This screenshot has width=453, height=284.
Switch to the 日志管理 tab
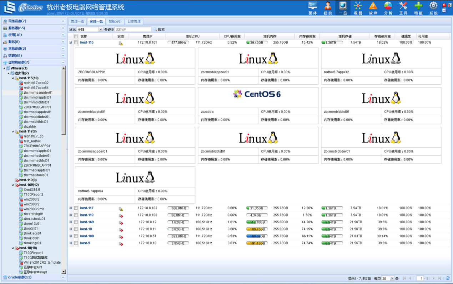(x=134, y=21)
